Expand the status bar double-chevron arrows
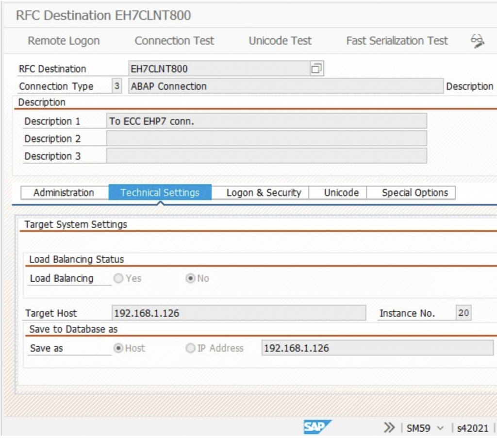 click(389, 427)
